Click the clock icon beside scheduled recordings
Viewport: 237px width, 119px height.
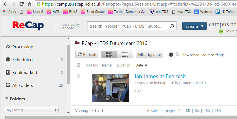pos(171,55)
